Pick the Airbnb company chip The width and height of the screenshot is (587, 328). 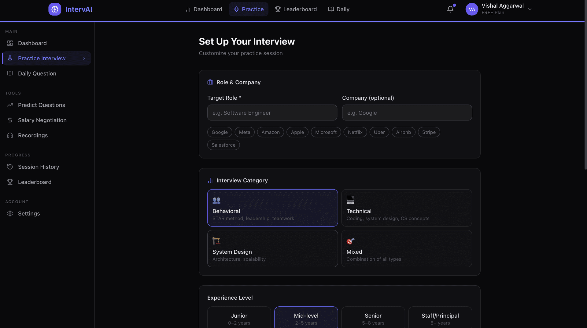click(x=404, y=132)
